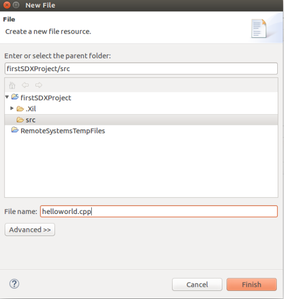Open the help question mark icon

click(14, 284)
